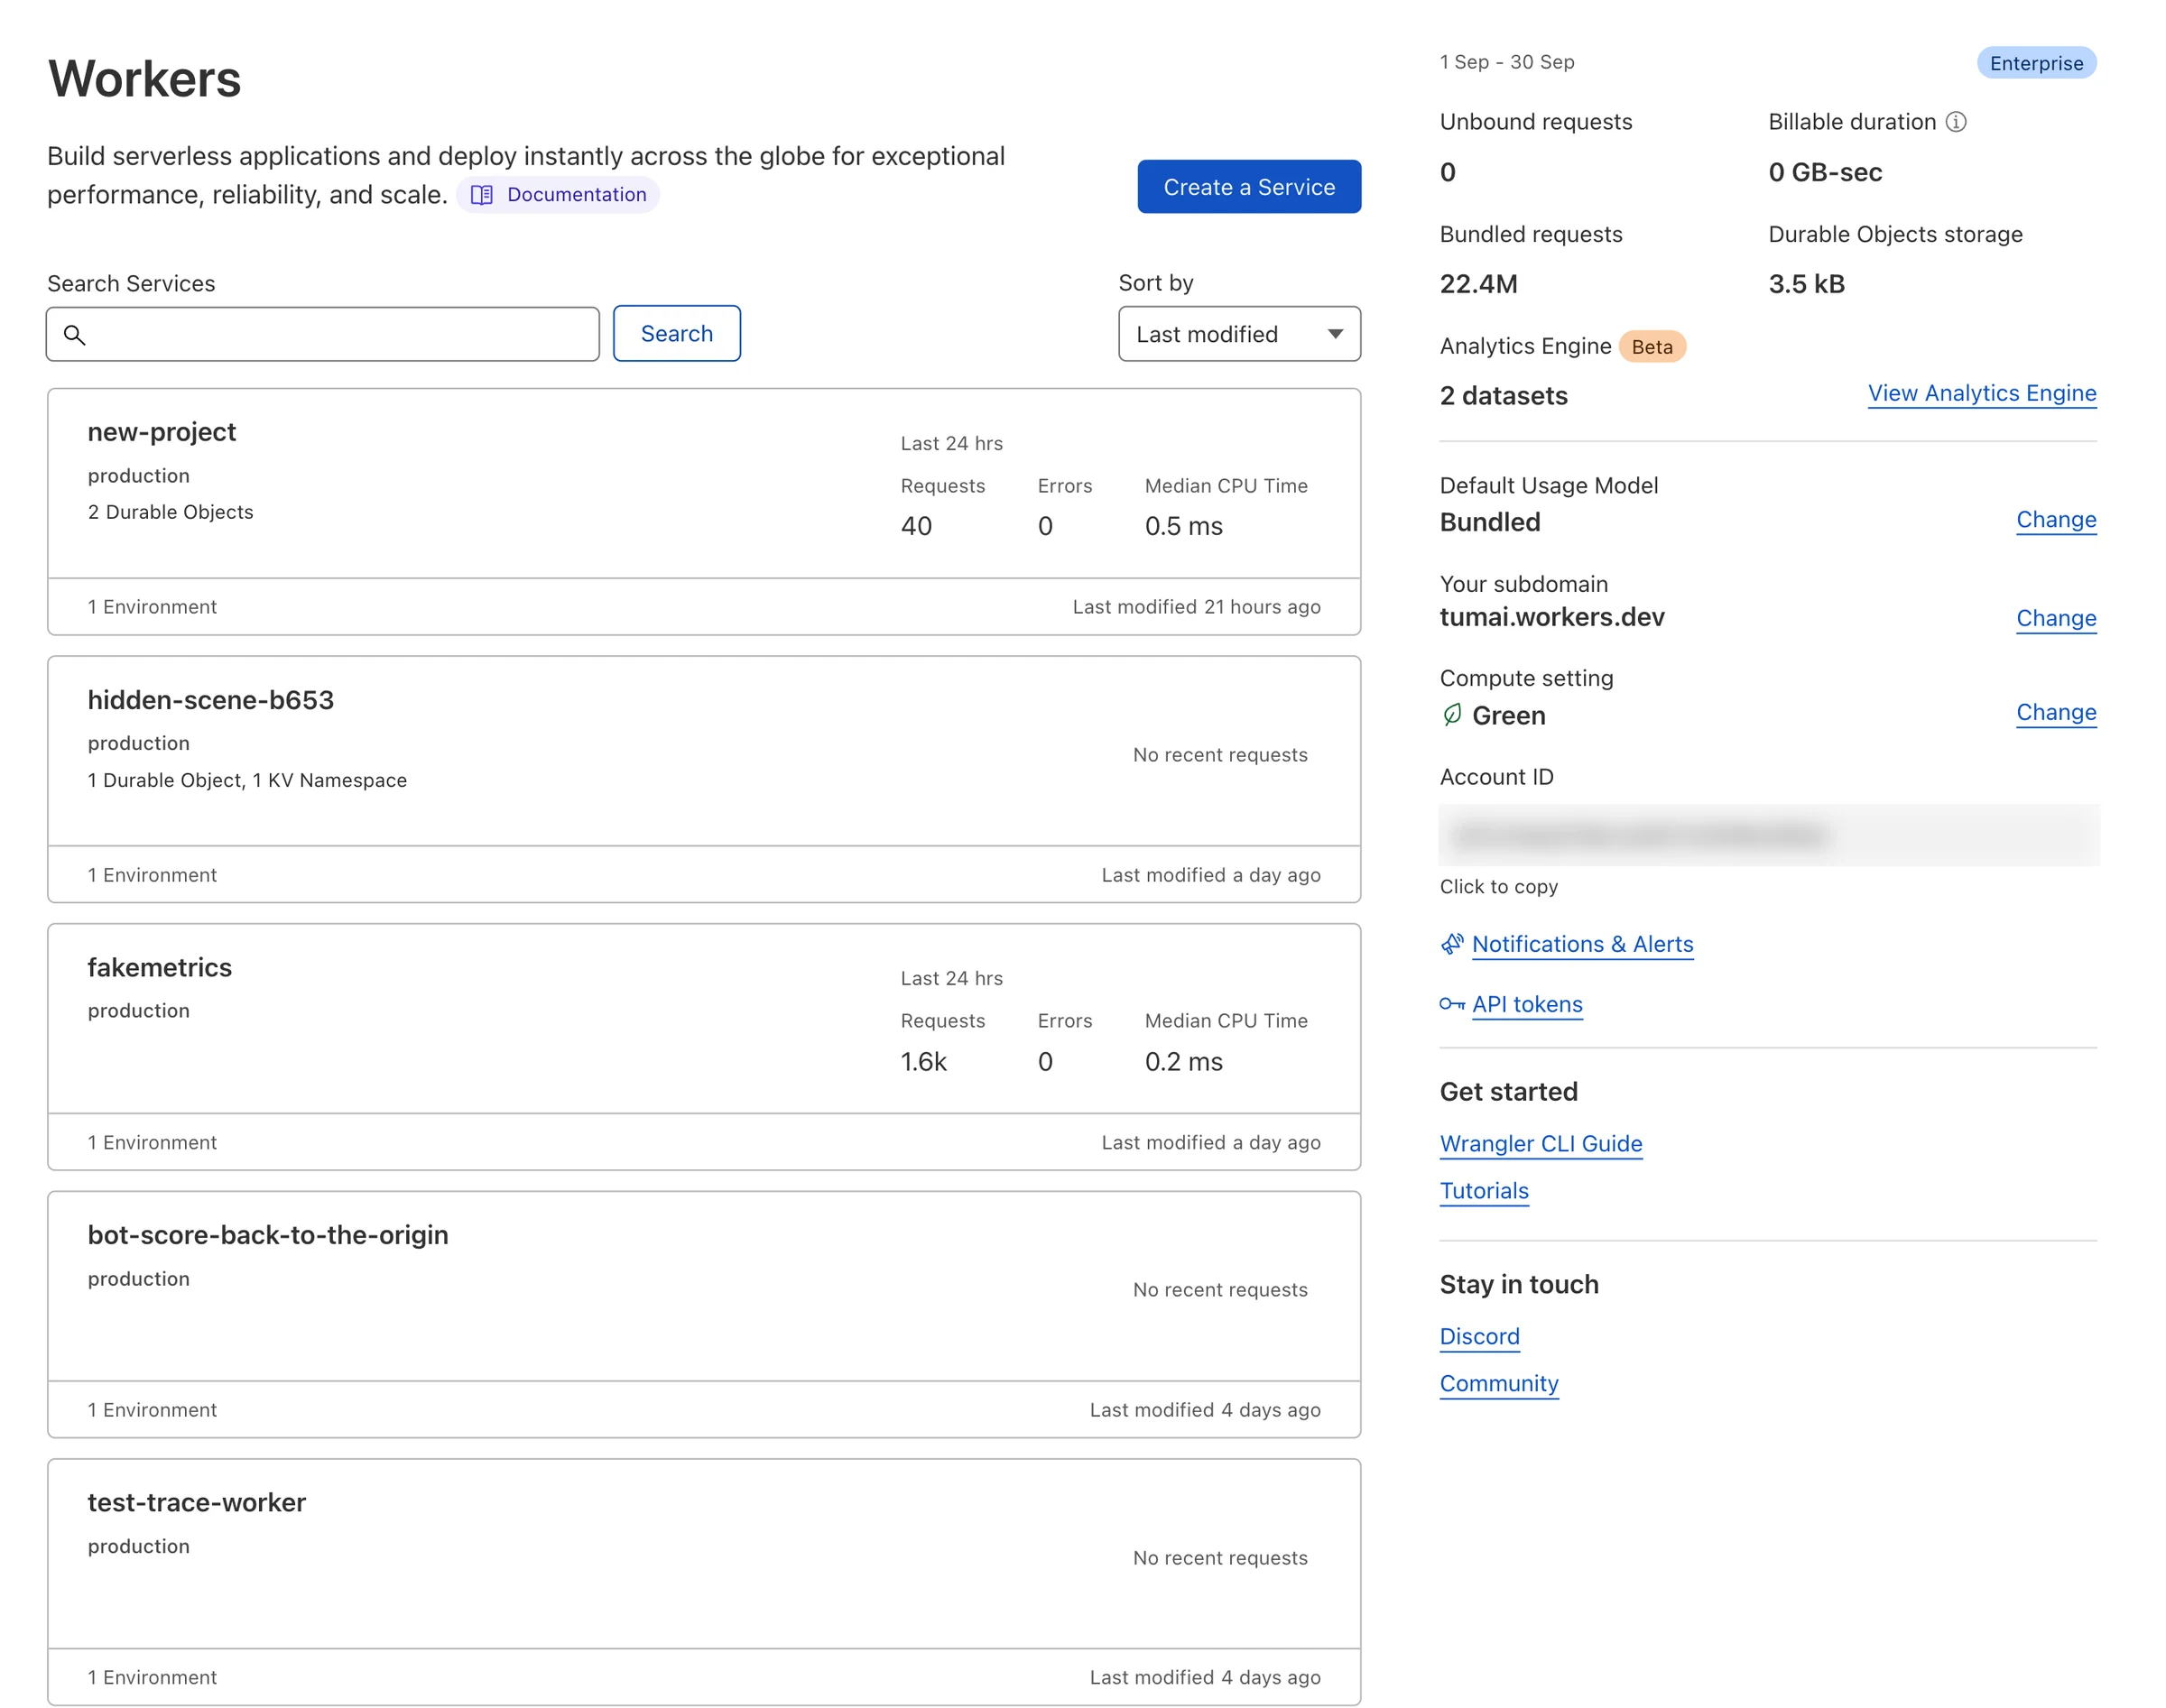Click the green leaf Compute setting icon
The image size is (2166, 1708).
tap(1451, 715)
